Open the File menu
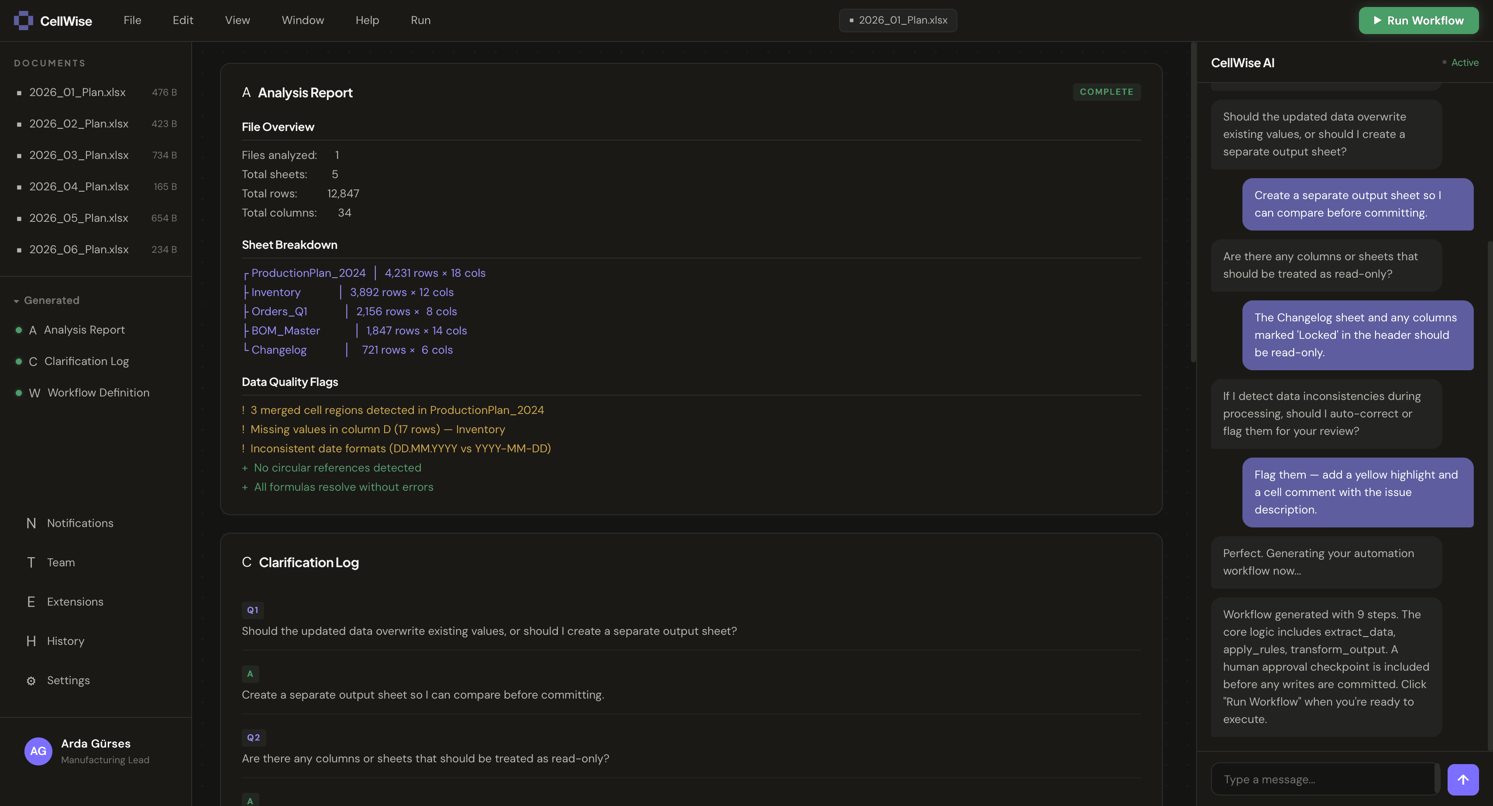Viewport: 1493px width, 806px height. pos(132,20)
